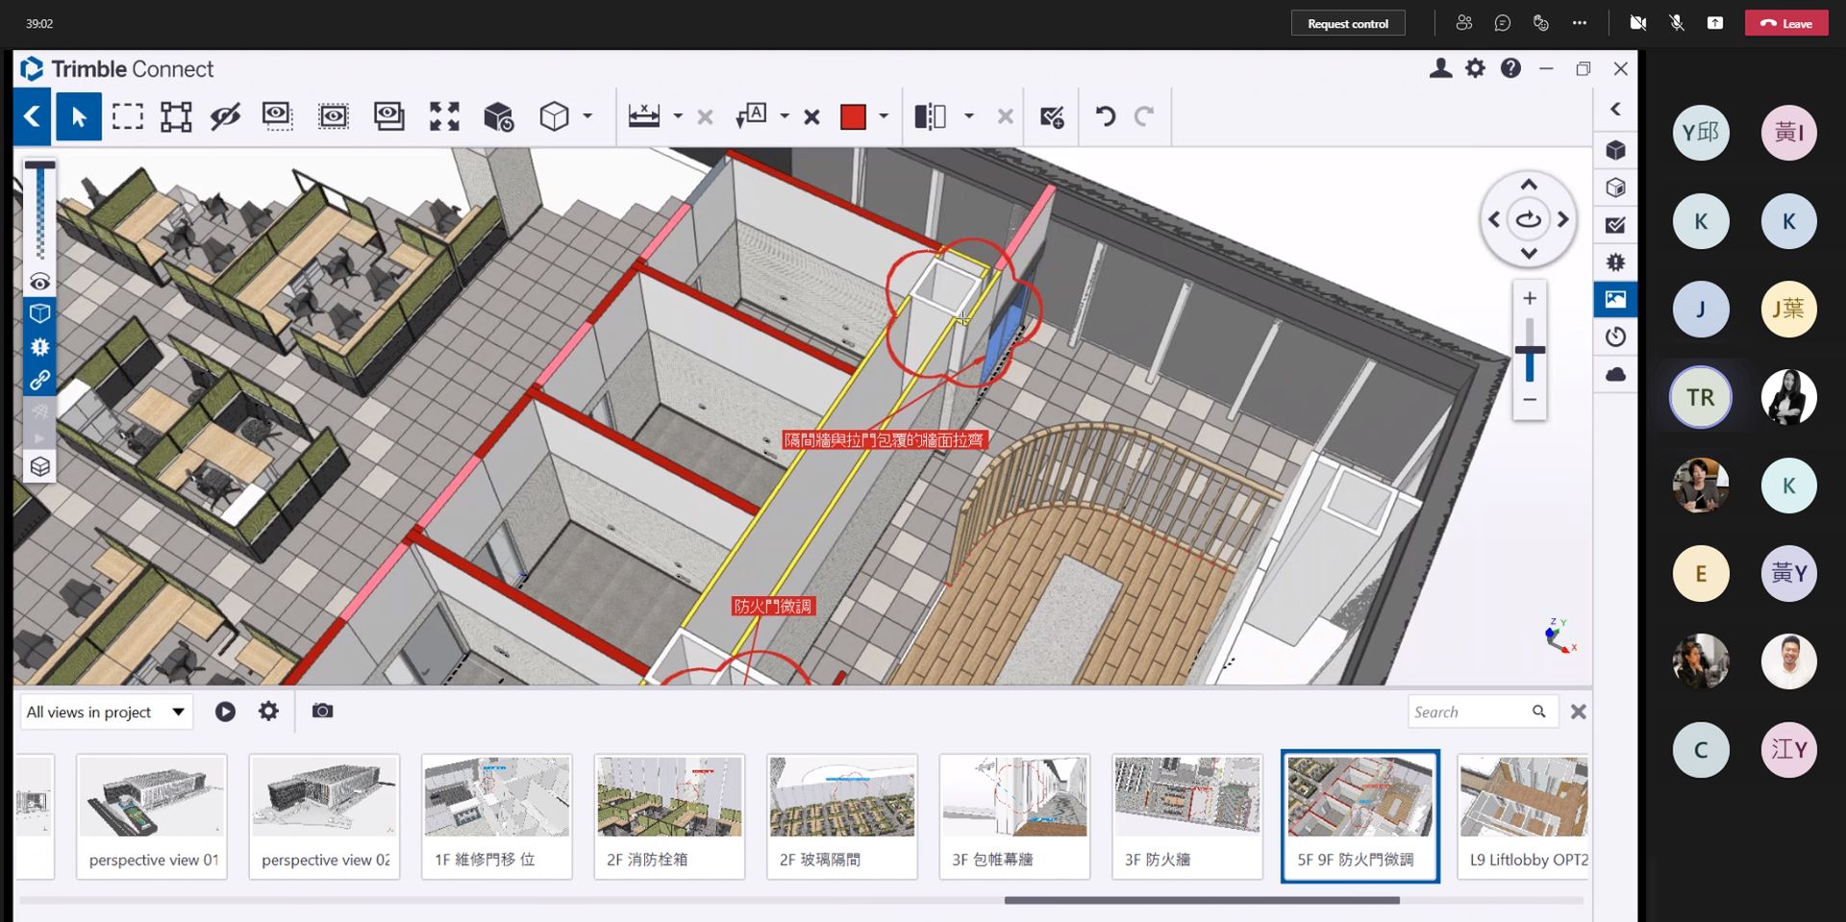The height and width of the screenshot is (922, 1846).
Task: Toggle the hide-selected eye icon
Action: click(225, 117)
